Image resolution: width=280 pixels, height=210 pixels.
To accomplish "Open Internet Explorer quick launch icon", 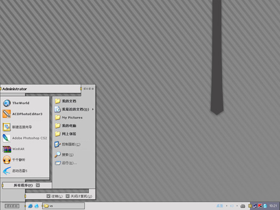I will [x=30, y=206].
